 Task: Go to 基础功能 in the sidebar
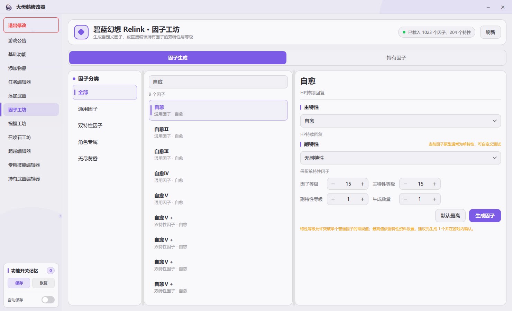(31, 54)
